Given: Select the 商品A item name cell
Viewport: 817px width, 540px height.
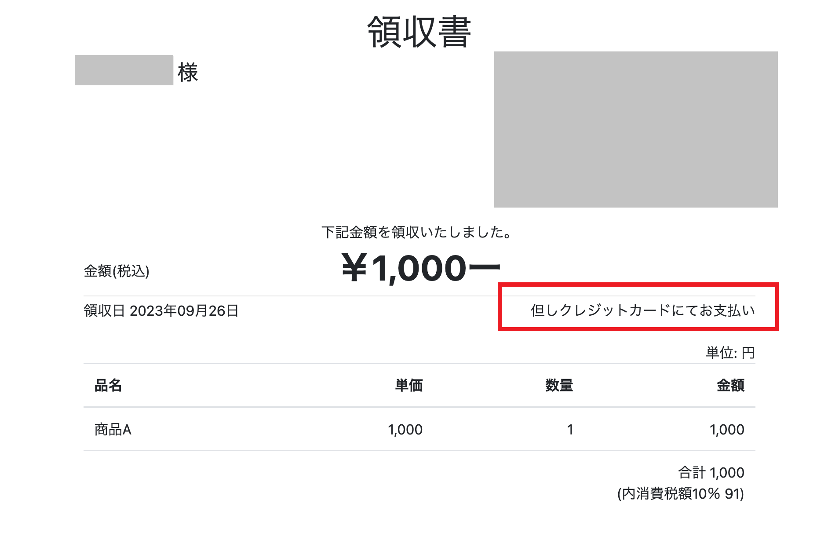Looking at the screenshot, I should pyautogui.click(x=113, y=430).
